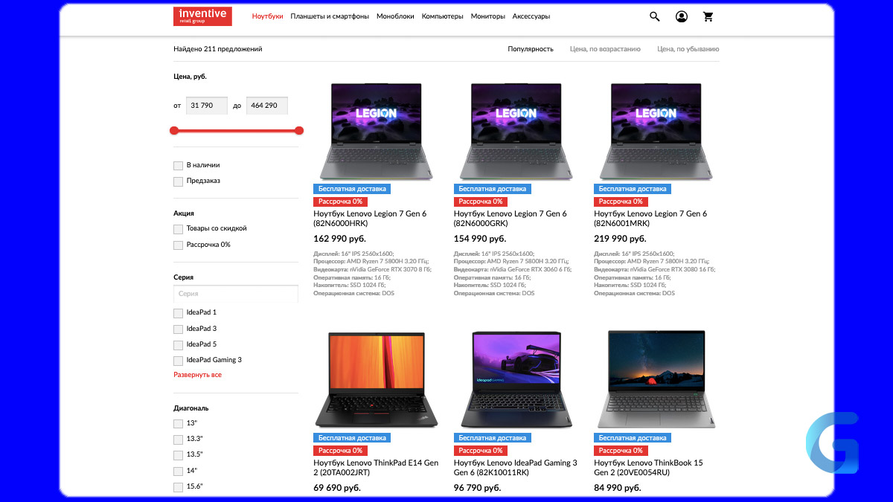
Task: Check the IdeaPad 5 series filter
Action: tap(178, 345)
